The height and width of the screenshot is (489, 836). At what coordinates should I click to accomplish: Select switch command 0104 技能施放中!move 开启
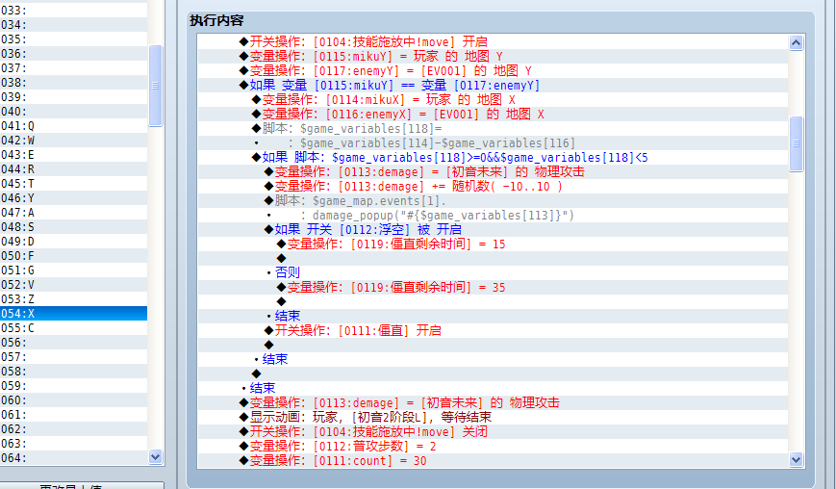(493, 41)
